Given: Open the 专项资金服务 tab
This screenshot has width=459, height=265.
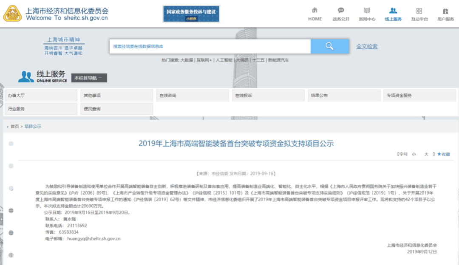Looking at the screenshot, I should click(419, 96).
